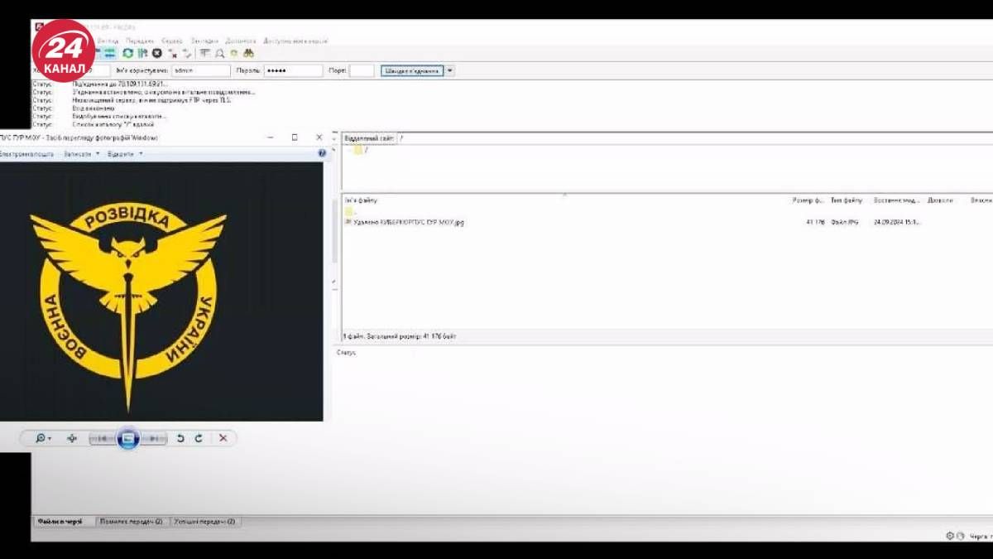Switch to the successful transfers tab
Image resolution: width=993 pixels, height=559 pixels.
coord(204,522)
